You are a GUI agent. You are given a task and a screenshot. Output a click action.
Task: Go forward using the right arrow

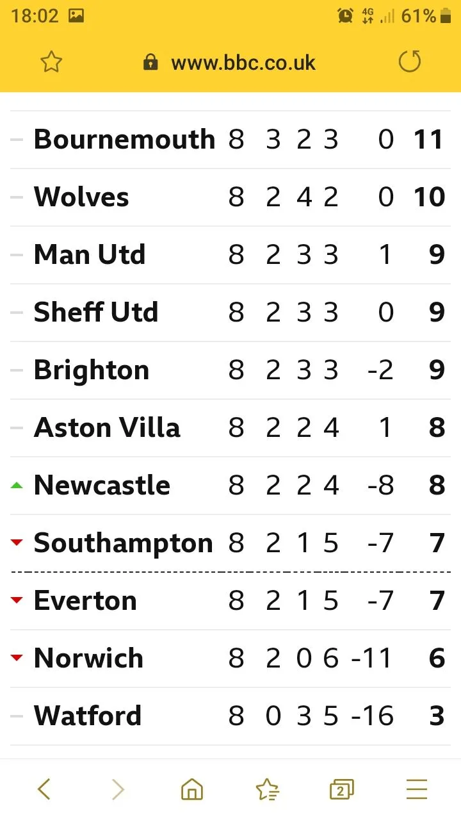coord(118,789)
